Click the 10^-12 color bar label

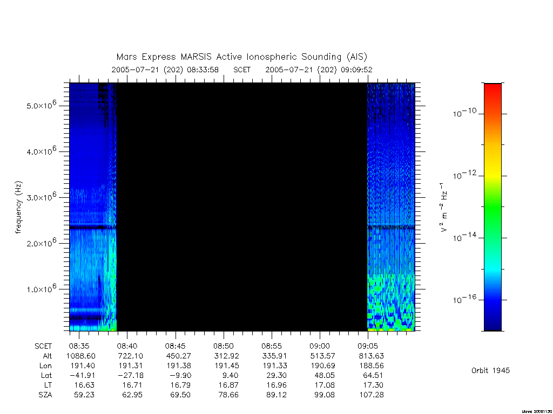pos(464,175)
